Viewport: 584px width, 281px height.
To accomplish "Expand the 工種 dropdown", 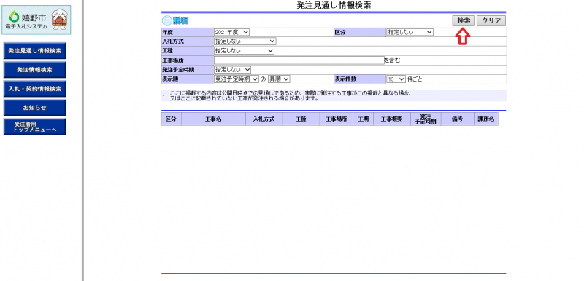I will pyautogui.click(x=244, y=51).
